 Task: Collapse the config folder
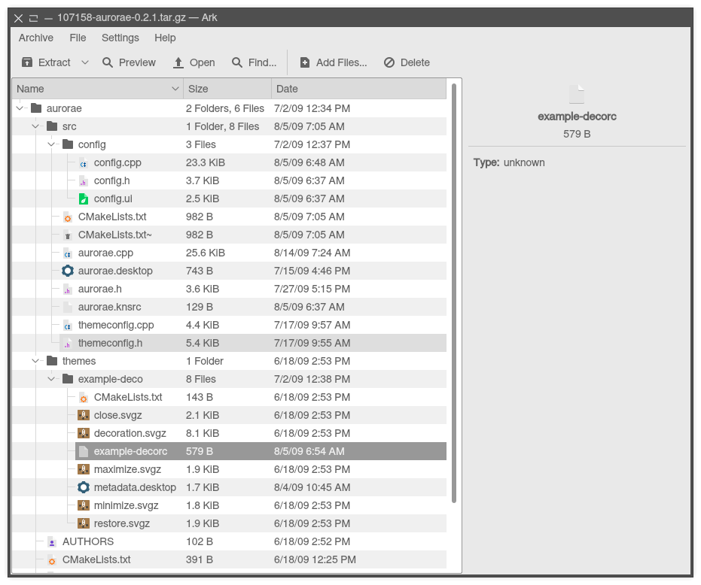click(51, 144)
